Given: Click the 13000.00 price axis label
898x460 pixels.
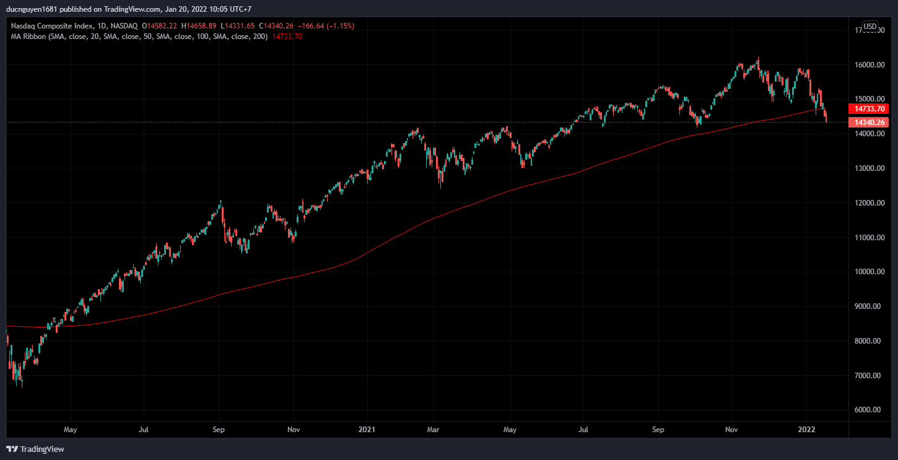Looking at the screenshot, I should [868, 168].
